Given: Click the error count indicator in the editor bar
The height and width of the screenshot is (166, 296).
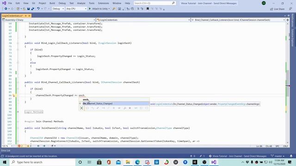Looking at the screenshot, I should (x=20, y=146).
